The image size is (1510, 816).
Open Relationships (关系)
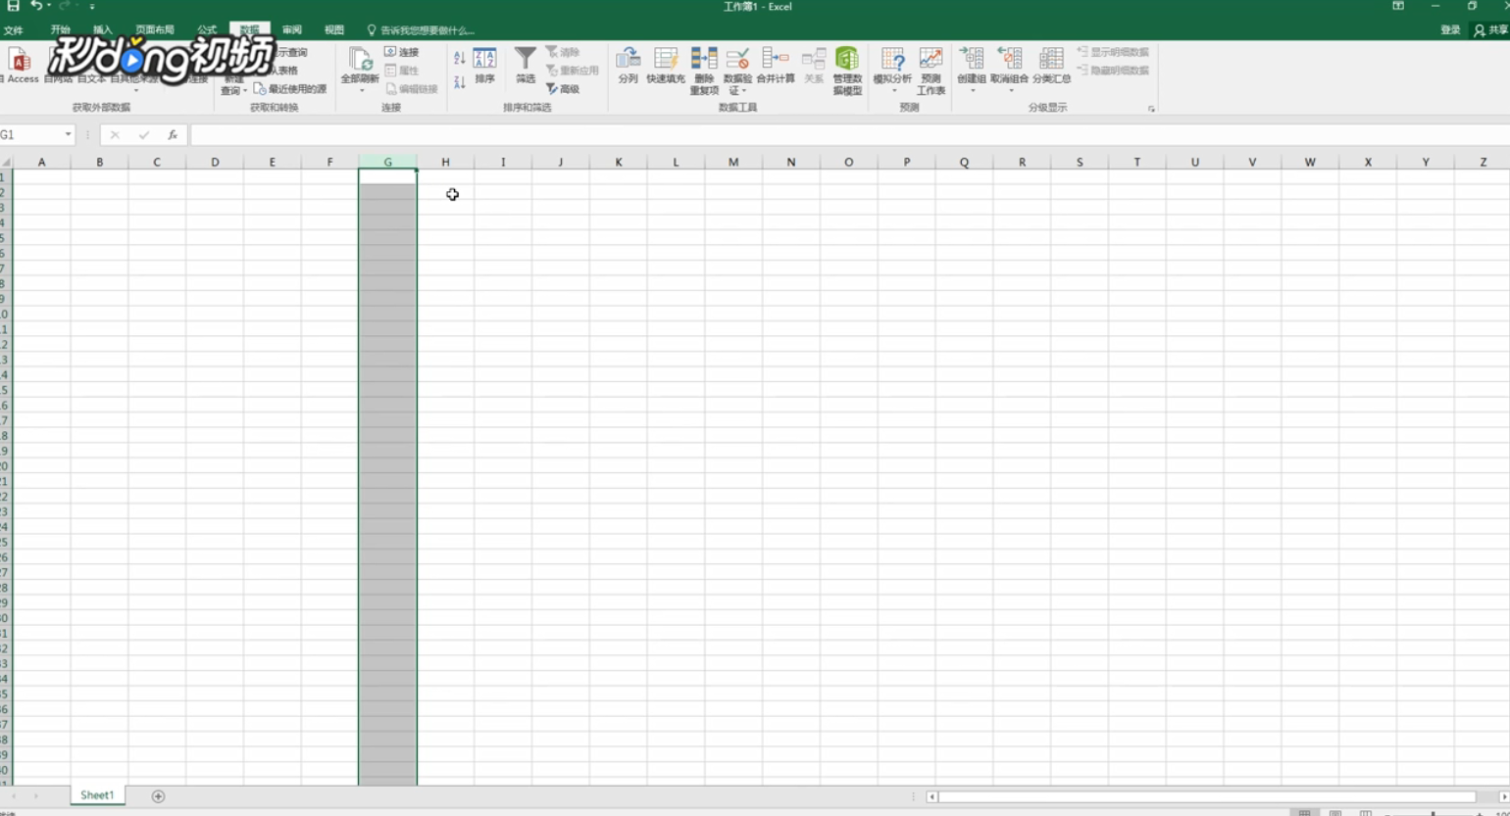tap(814, 66)
